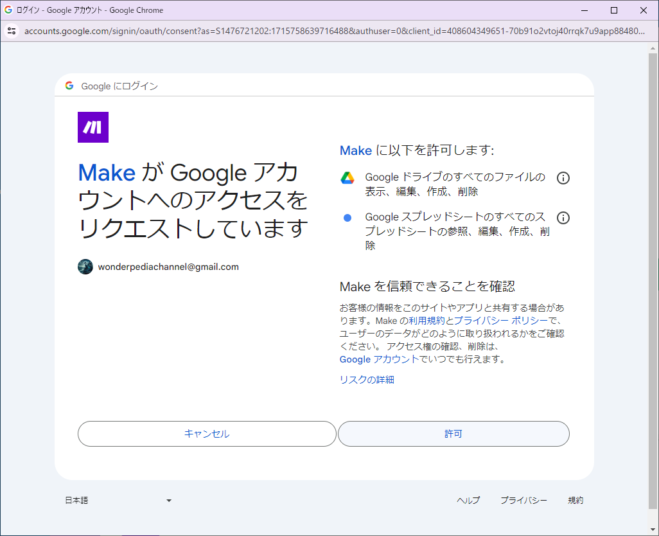
Task: Open info for Google Drive permission
Action: (563, 178)
